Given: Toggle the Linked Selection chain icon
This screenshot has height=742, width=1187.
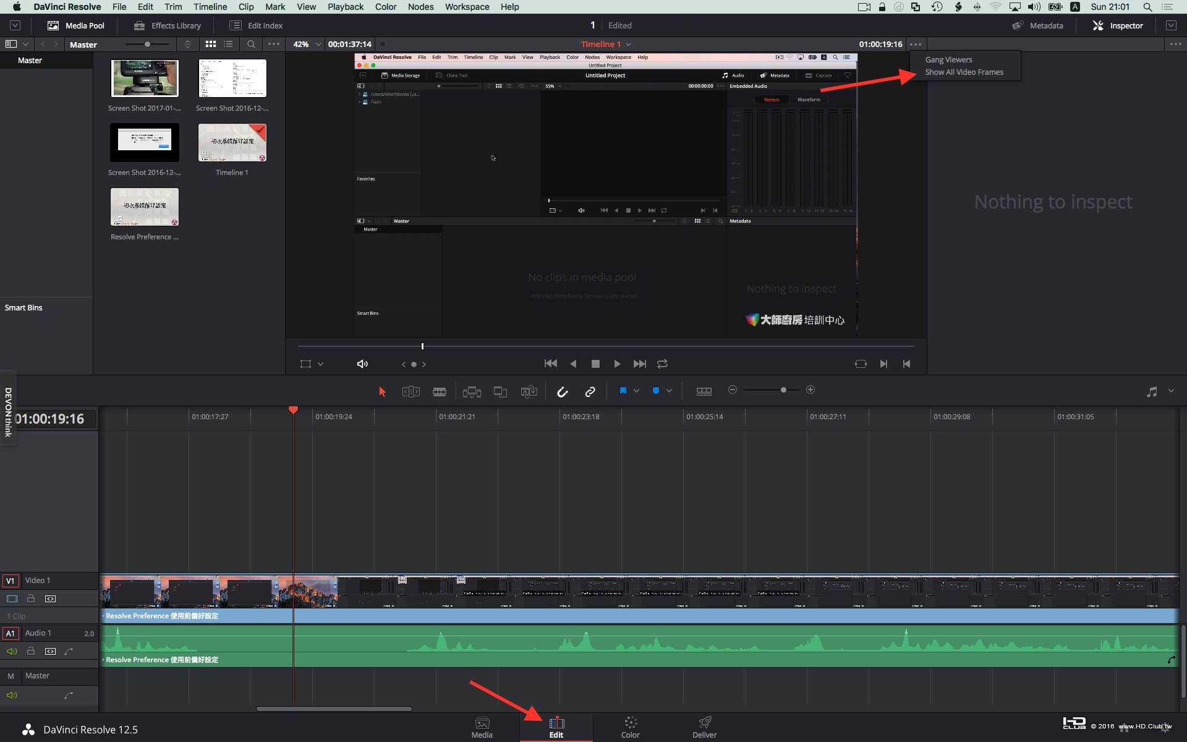Looking at the screenshot, I should [590, 391].
